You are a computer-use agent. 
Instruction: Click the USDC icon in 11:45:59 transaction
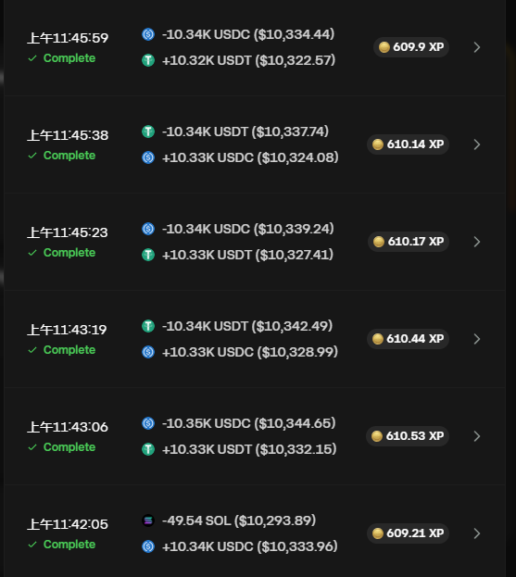[x=148, y=34]
